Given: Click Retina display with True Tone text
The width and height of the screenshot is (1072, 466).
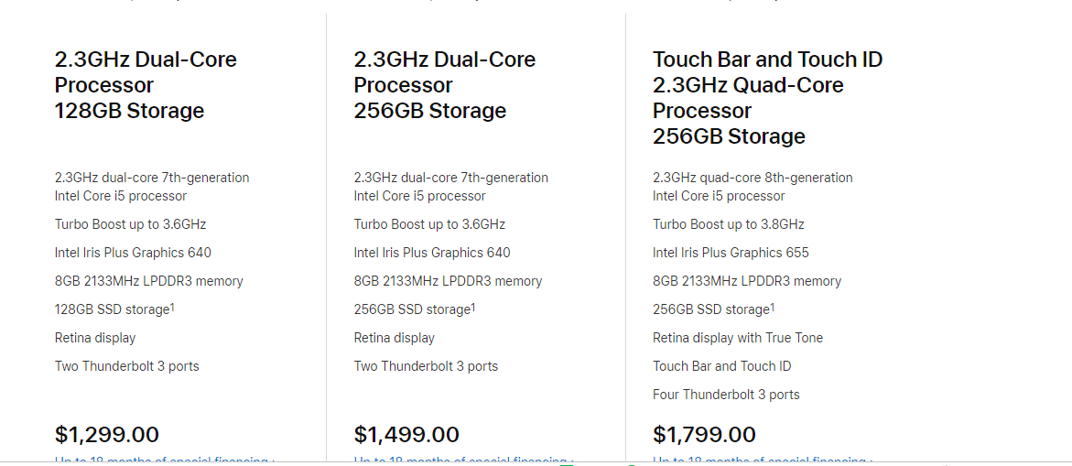Looking at the screenshot, I should tap(737, 338).
